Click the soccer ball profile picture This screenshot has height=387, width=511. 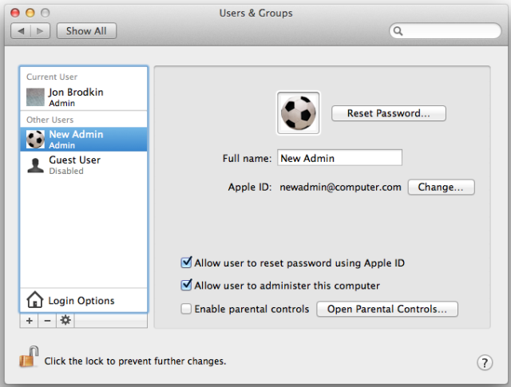(298, 113)
